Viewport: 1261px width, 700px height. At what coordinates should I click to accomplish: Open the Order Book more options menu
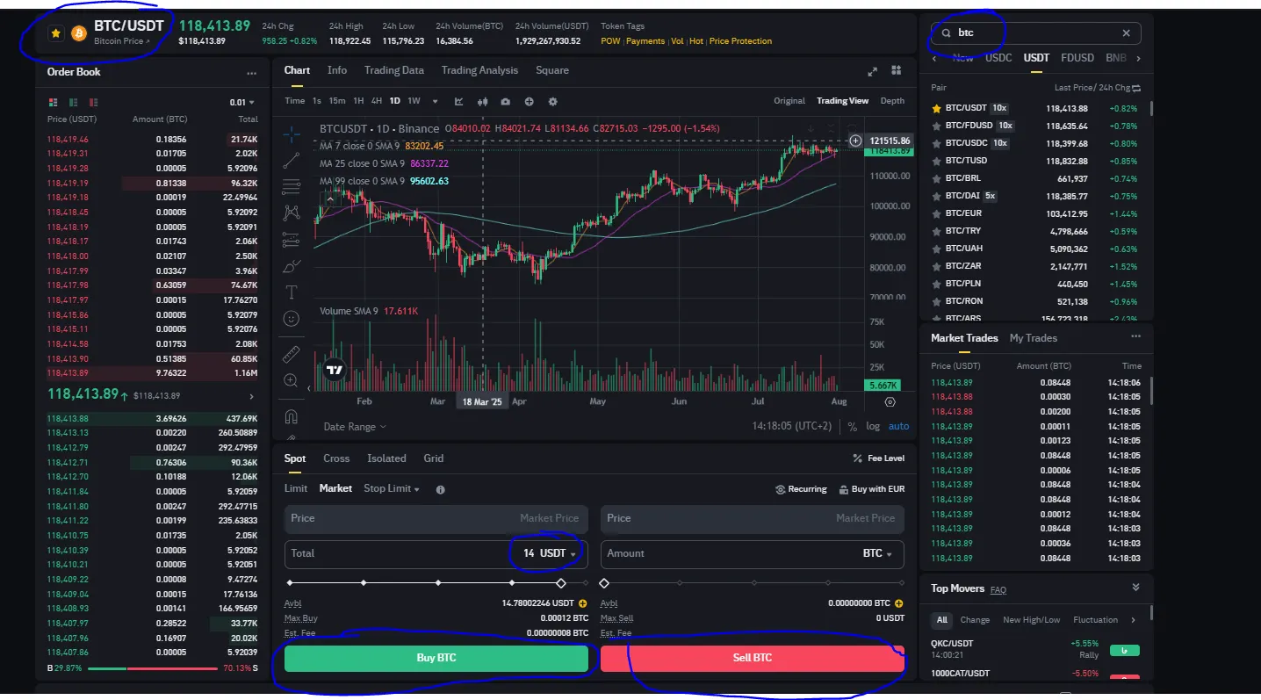coord(252,73)
